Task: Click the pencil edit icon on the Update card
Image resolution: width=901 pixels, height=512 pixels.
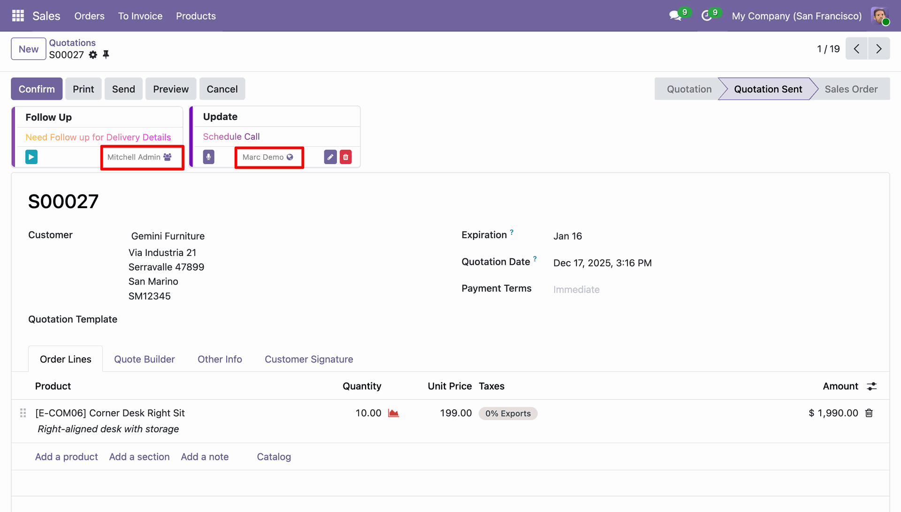Action: 330,157
